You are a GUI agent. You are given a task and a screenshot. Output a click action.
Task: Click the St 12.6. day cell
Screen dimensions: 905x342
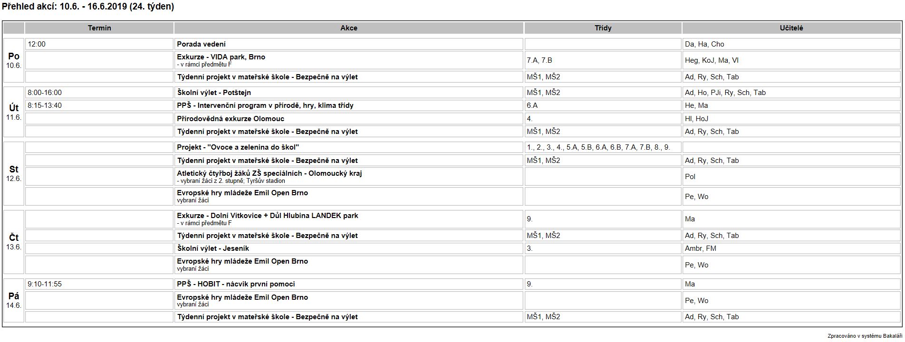click(14, 173)
